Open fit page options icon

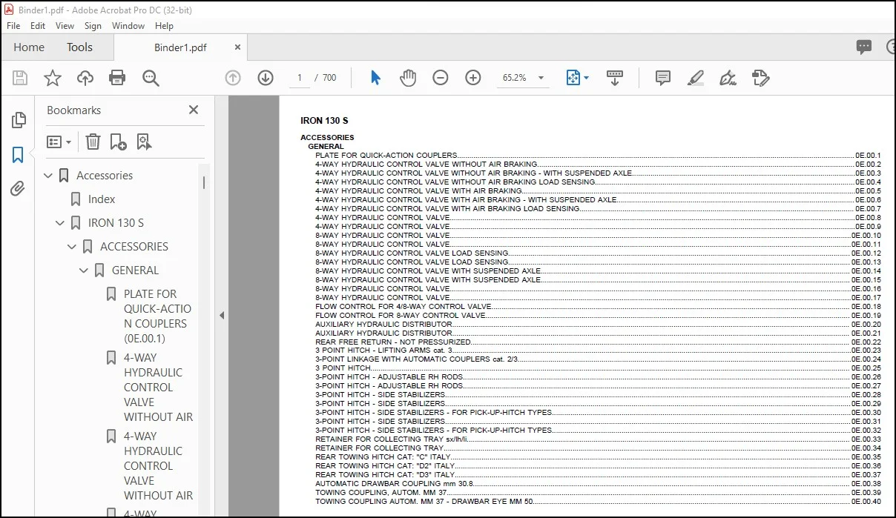577,78
